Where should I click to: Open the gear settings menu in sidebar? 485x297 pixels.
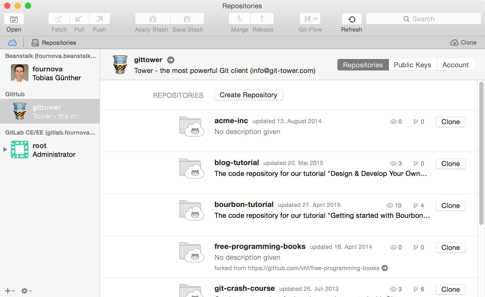click(x=26, y=291)
